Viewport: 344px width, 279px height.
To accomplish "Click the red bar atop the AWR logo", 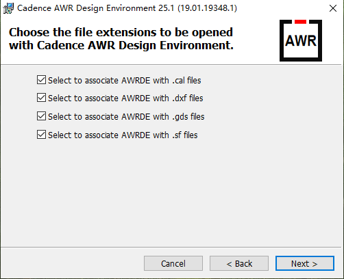I will click(300, 22).
